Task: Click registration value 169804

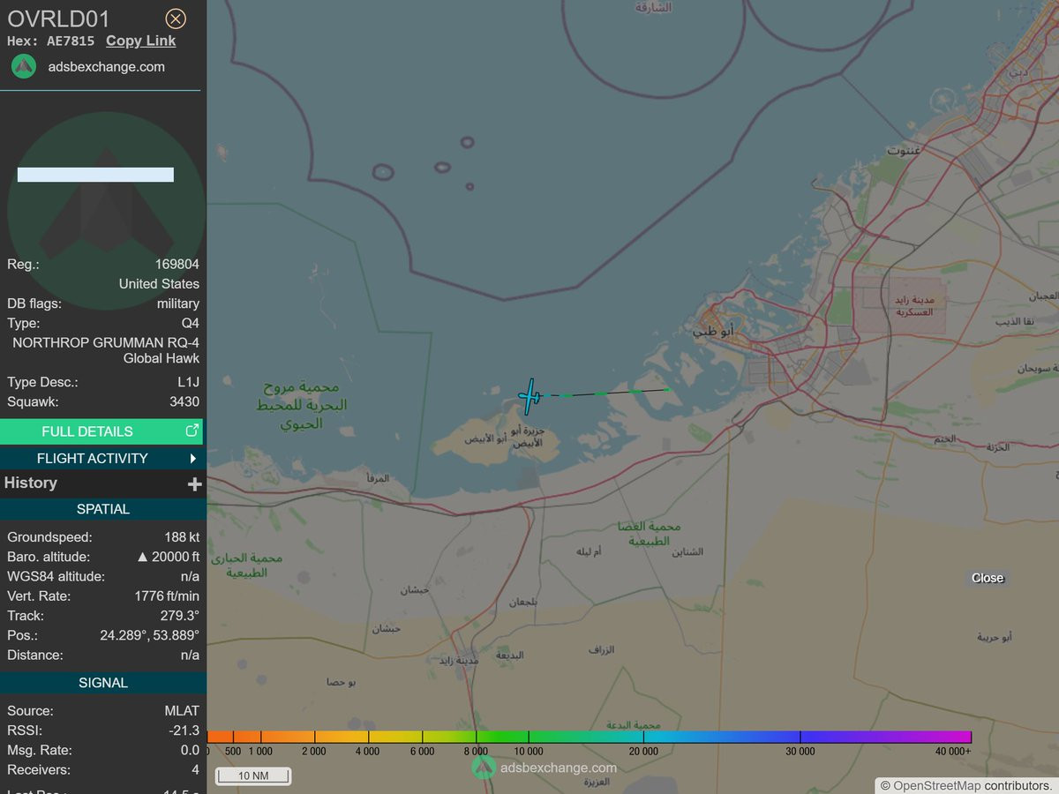Action: tap(177, 264)
